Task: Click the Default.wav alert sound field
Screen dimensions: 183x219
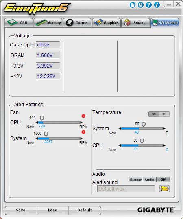Action: 126,189
